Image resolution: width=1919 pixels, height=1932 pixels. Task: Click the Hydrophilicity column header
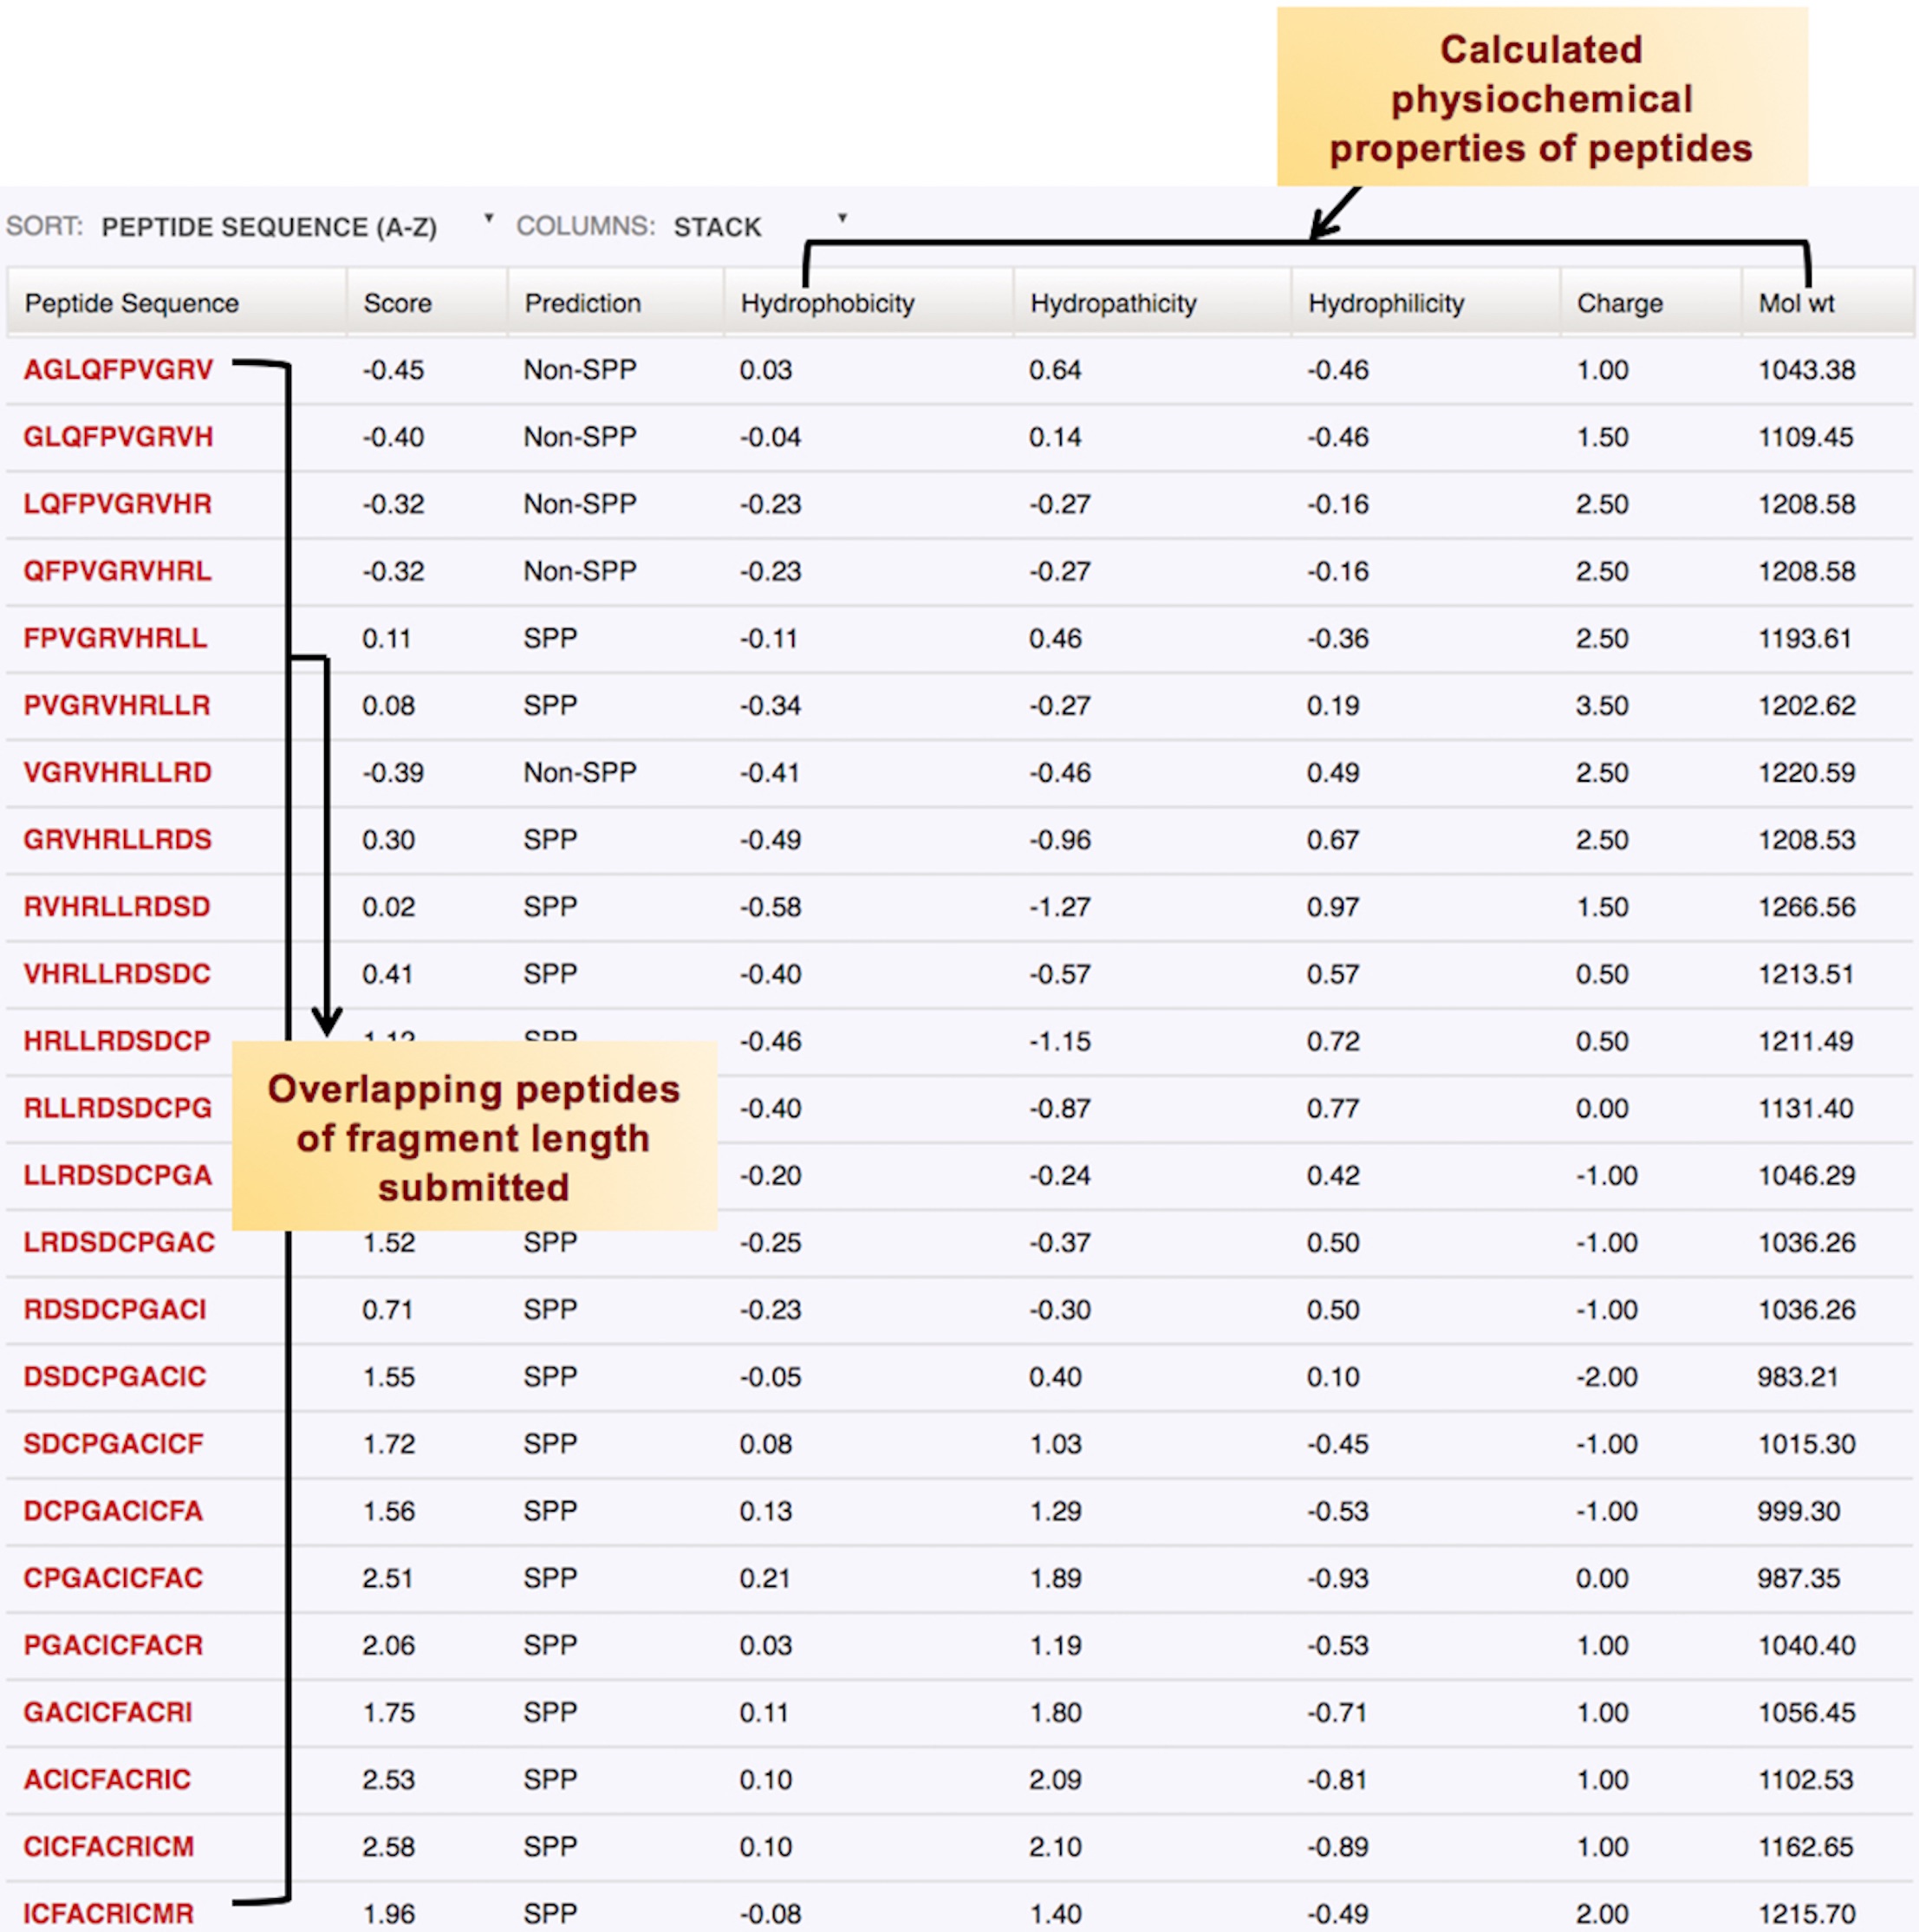click(x=1386, y=303)
